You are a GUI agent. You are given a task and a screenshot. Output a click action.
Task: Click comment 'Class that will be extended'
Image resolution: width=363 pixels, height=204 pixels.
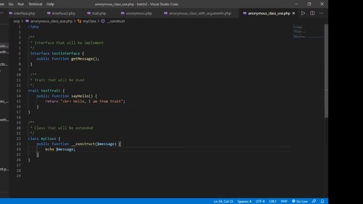[x=64, y=128]
